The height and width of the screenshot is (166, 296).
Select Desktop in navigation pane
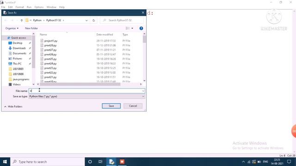[x=18, y=43]
